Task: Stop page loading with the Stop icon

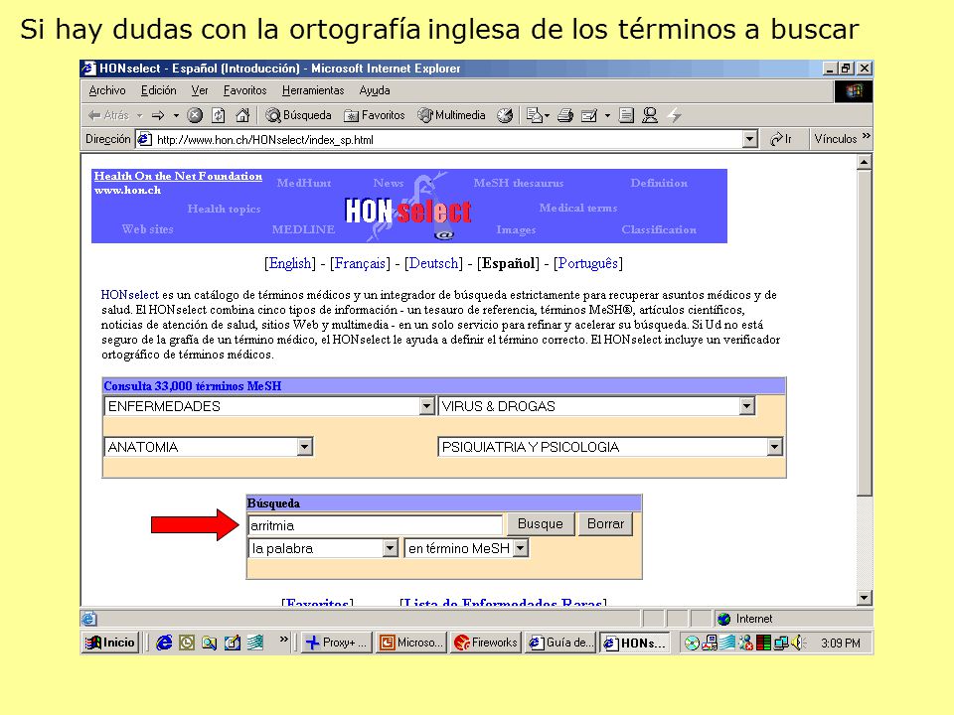Action: pyautogui.click(x=195, y=115)
